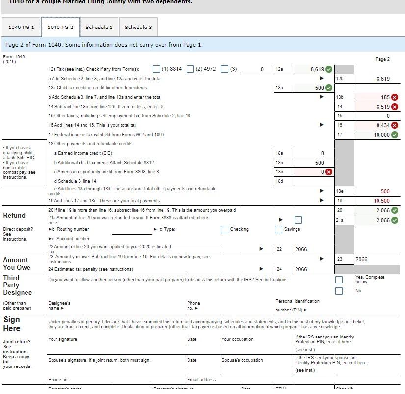This screenshot has width=405, height=394.
Task: Check Yes for third party designee
Action: [x=339, y=280]
